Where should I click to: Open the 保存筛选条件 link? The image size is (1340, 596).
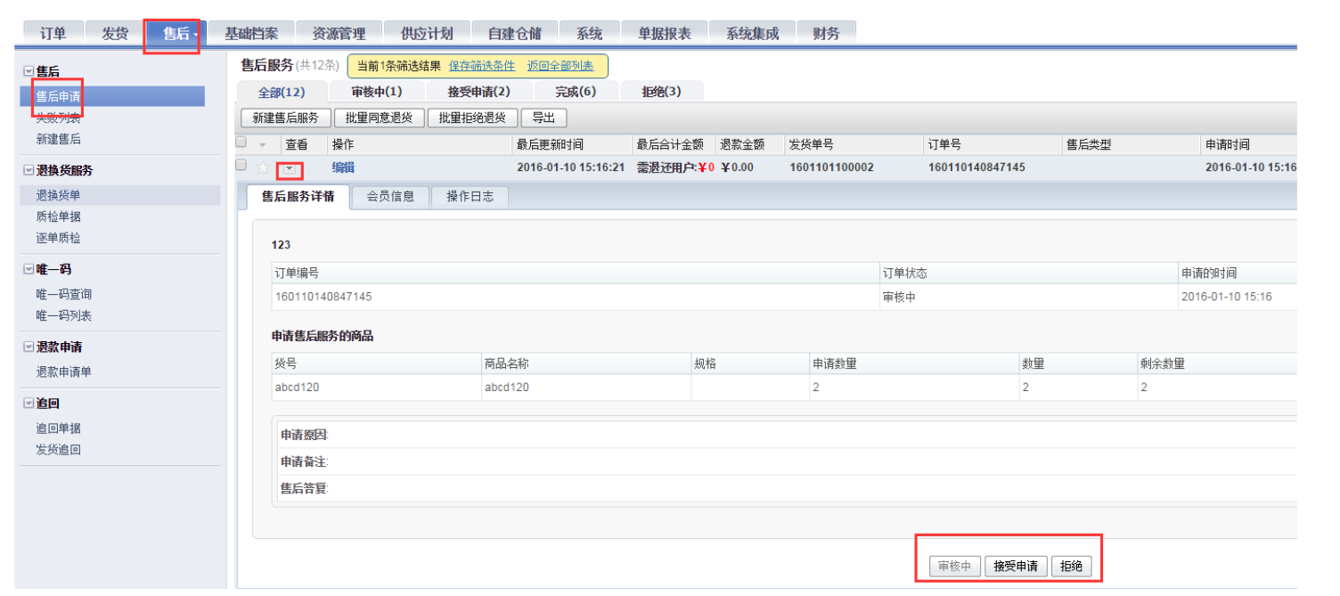484,65
